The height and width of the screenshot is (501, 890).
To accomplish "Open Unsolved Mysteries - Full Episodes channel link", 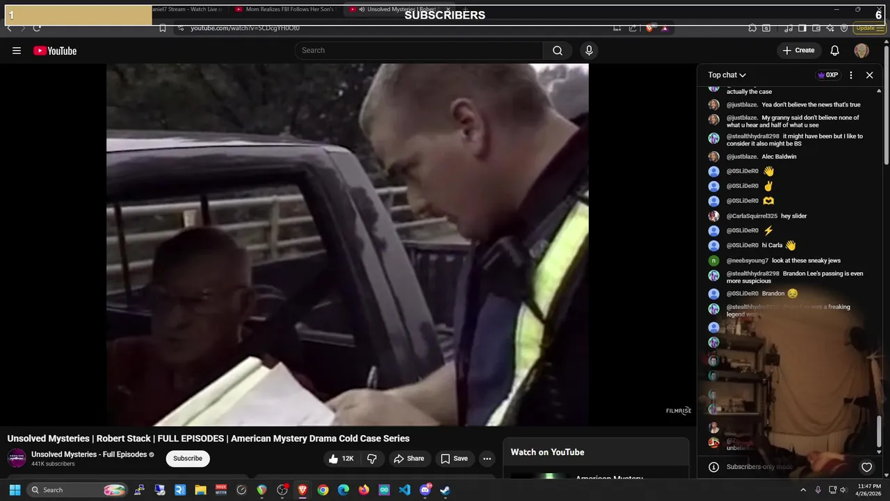I will point(89,454).
